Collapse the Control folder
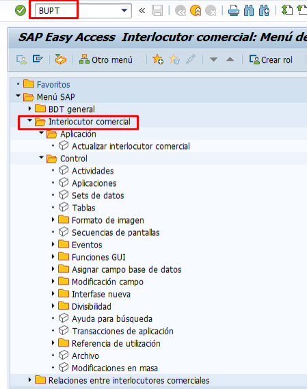 point(42,157)
